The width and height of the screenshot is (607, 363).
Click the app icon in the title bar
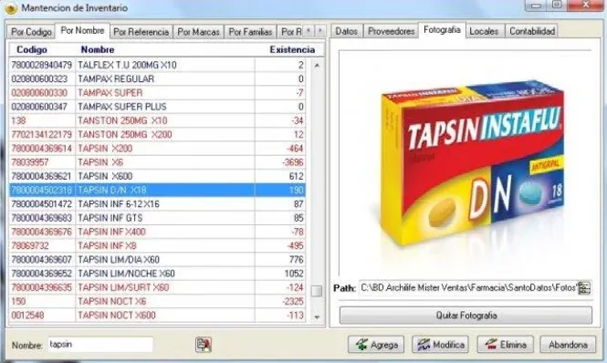(11, 8)
